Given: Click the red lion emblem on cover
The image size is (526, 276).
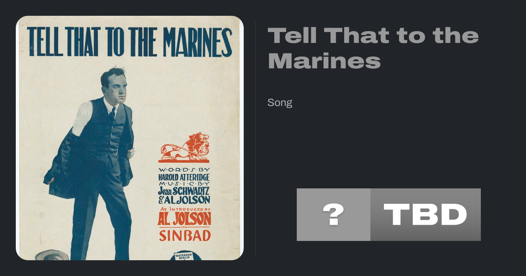Looking at the screenshot, I should pyautogui.click(x=184, y=147).
